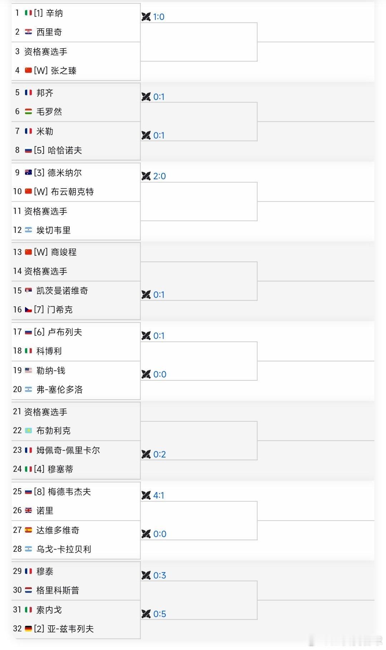Click head-to-head icon beside 0:3 score
This screenshot has width=386, height=650.
click(x=146, y=575)
